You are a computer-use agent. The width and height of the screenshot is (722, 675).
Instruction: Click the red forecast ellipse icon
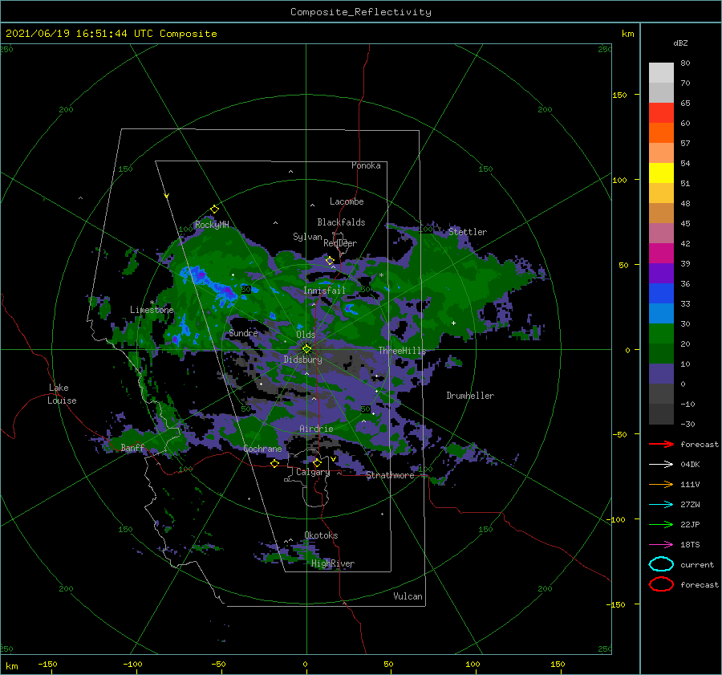click(661, 584)
